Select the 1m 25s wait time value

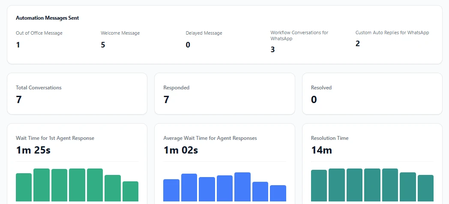[33, 150]
